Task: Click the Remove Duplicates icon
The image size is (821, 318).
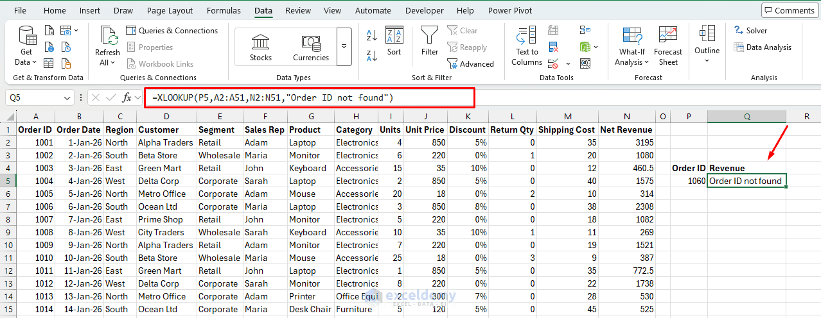Action: [553, 47]
